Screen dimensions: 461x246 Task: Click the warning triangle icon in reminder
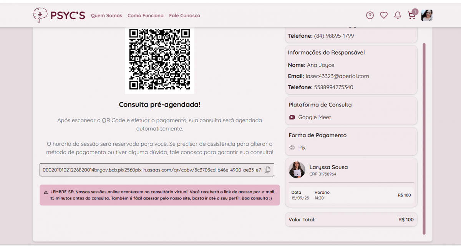pos(46,192)
